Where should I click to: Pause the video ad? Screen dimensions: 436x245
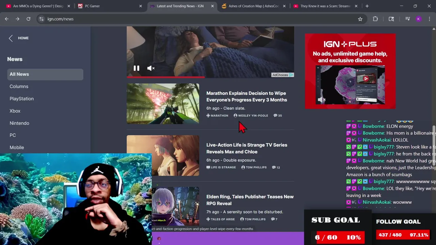pyautogui.click(x=136, y=68)
